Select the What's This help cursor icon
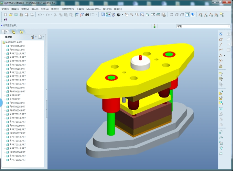234x171 pixels. tap(5, 20)
